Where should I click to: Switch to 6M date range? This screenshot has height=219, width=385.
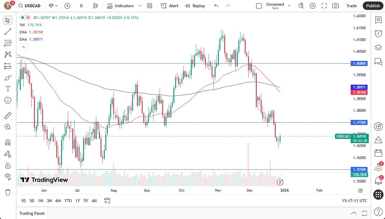tap(58, 201)
